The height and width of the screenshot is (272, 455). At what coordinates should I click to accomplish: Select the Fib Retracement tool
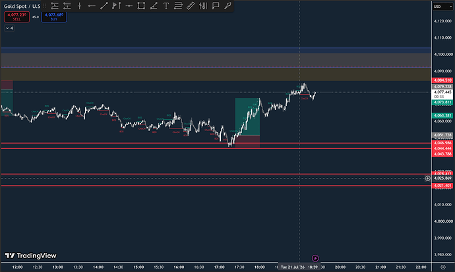point(178,6)
